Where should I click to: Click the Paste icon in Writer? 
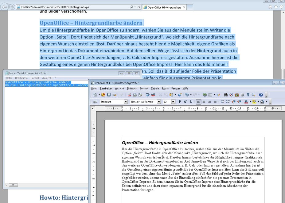[171, 95]
